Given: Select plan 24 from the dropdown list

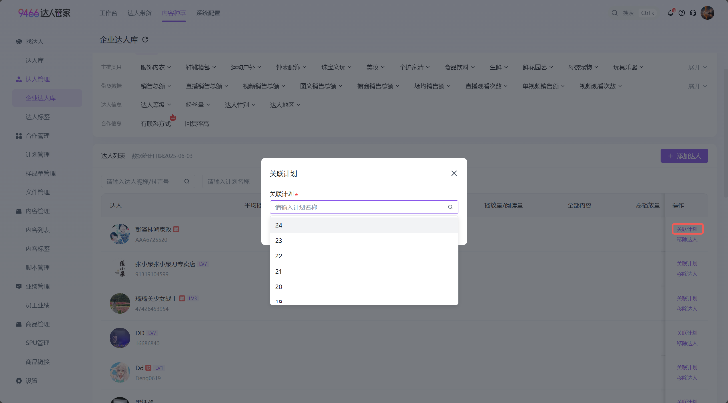Looking at the screenshot, I should 364,225.
